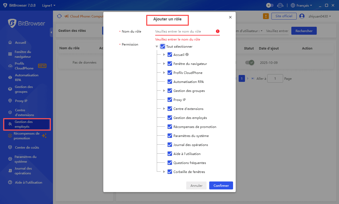Select the Journal des opérations icon
Image resolution: width=339 pixels, height=204 pixels.
tap(10, 171)
